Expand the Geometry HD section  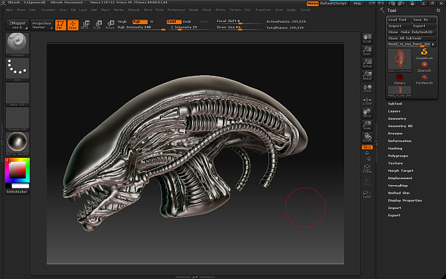(x=400, y=126)
